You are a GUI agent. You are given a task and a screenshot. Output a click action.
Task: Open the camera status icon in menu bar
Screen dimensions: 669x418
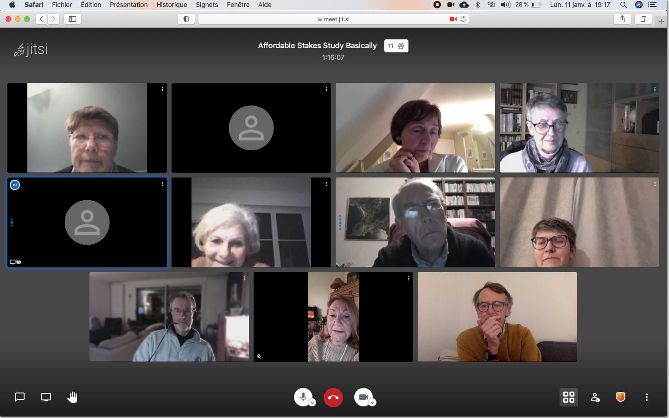click(451, 5)
